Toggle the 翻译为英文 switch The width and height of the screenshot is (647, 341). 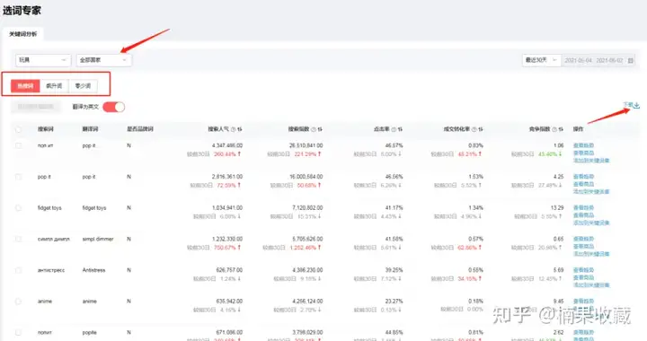(113, 107)
